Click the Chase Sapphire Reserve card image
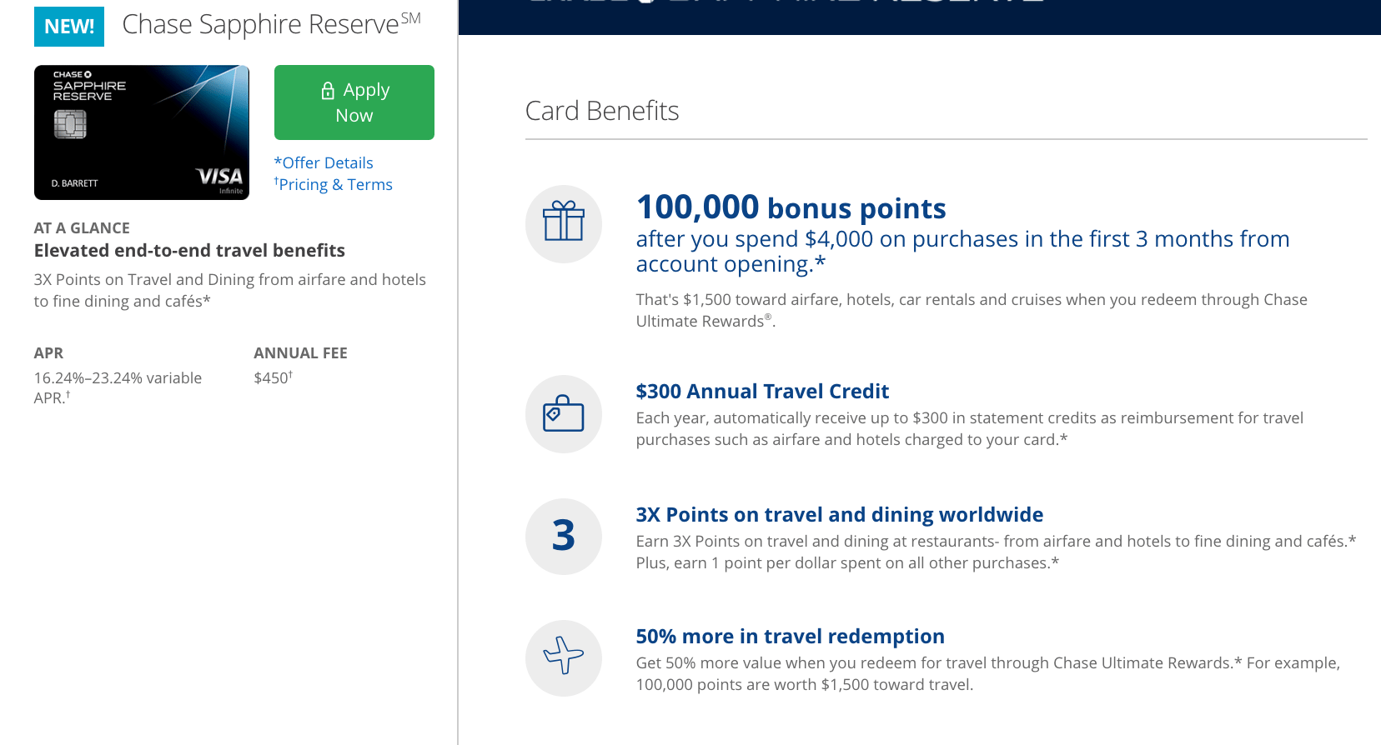 coord(142,132)
